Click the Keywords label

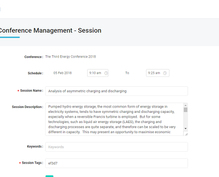(x=35, y=146)
